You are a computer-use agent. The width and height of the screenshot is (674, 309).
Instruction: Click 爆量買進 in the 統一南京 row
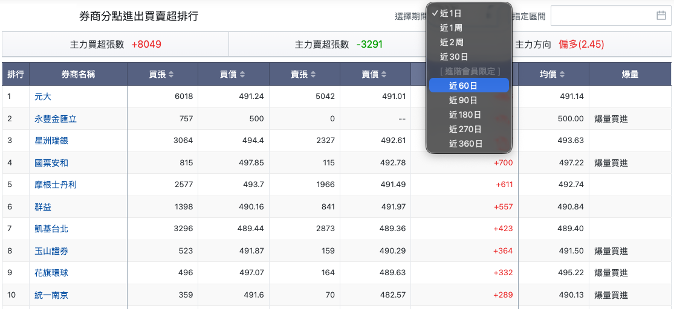click(x=611, y=295)
